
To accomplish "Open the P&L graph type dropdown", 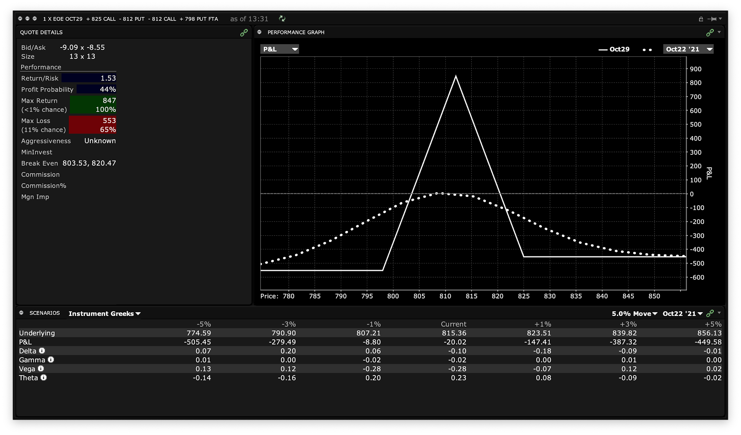I will click(x=280, y=49).
